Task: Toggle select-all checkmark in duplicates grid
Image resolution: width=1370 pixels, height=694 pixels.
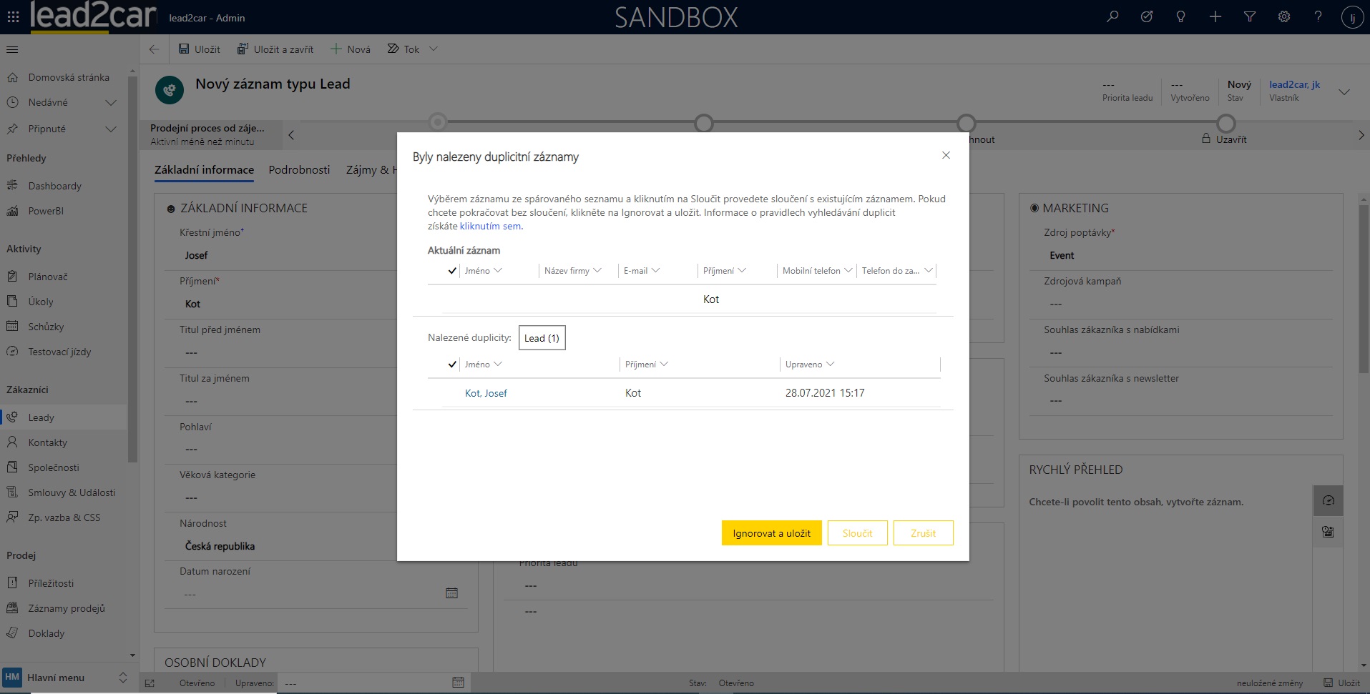Action: (452, 365)
